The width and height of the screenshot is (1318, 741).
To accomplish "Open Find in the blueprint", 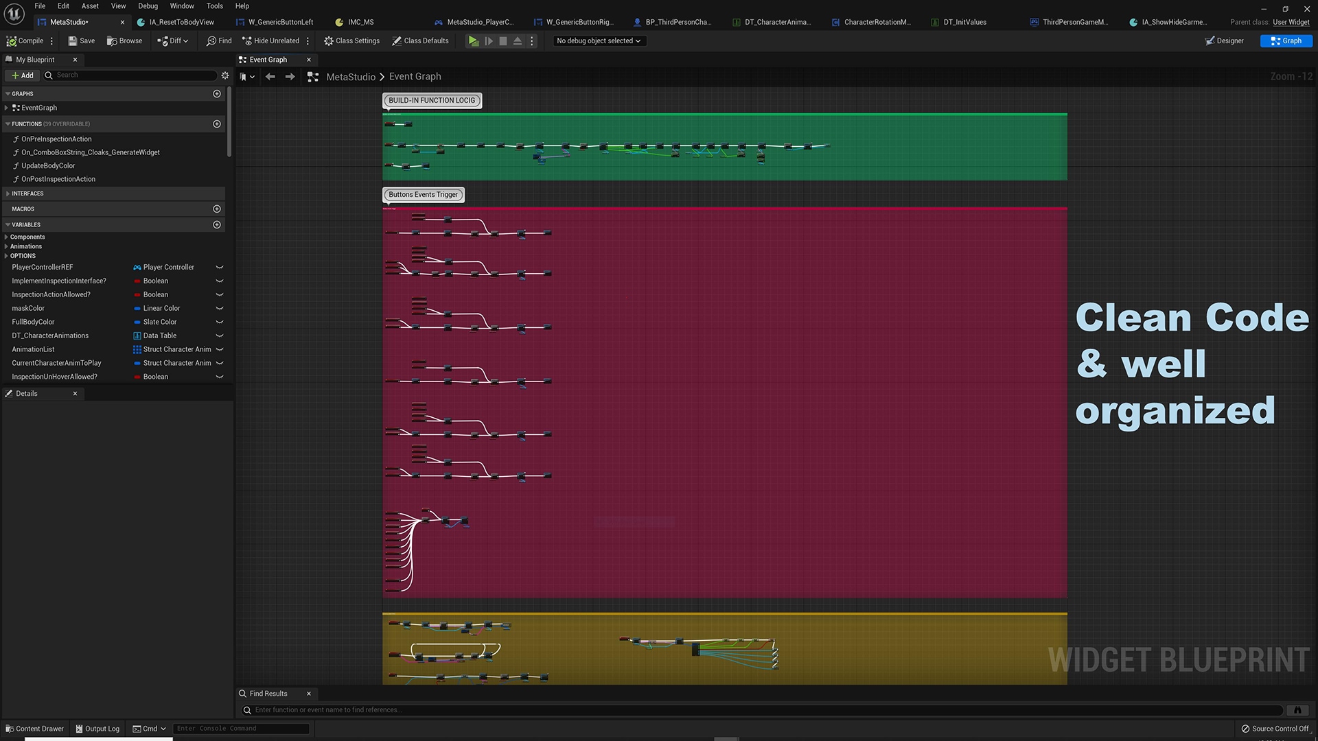I will pyautogui.click(x=218, y=40).
